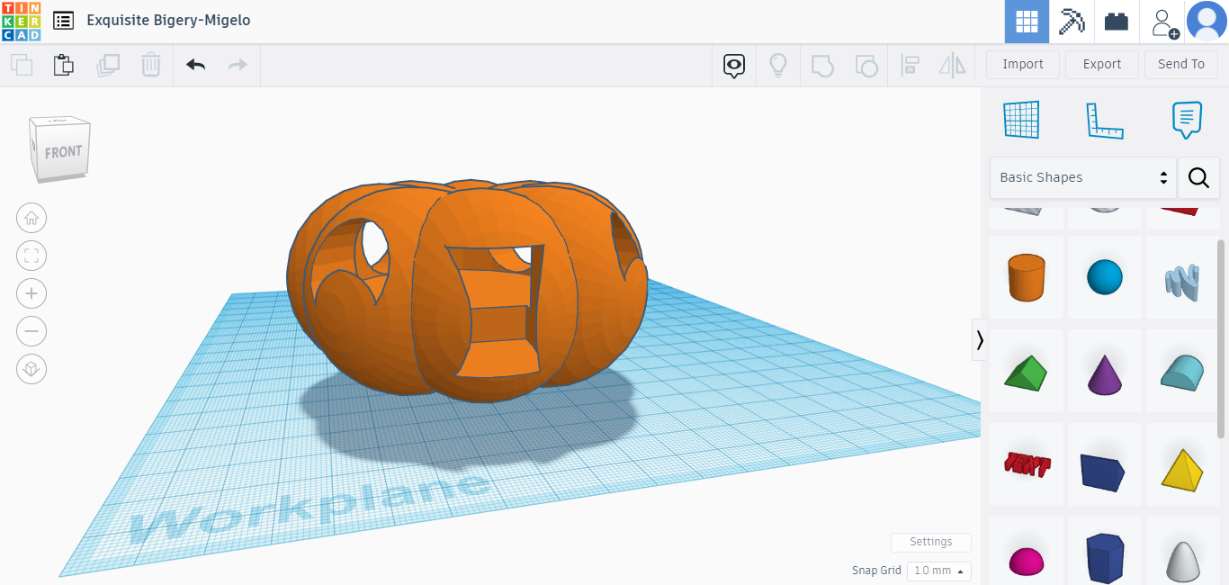
Task: Zoom in using the plus icon
Action: [31, 293]
